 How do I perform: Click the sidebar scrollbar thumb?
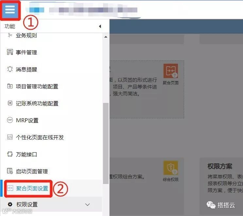pyautogui.click(x=106, y=143)
